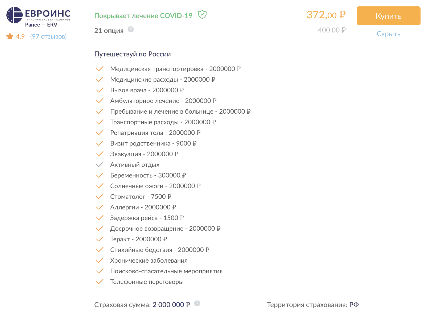Click the checkmark beside Беременность option
The height and width of the screenshot is (314, 428).
pyautogui.click(x=100, y=175)
